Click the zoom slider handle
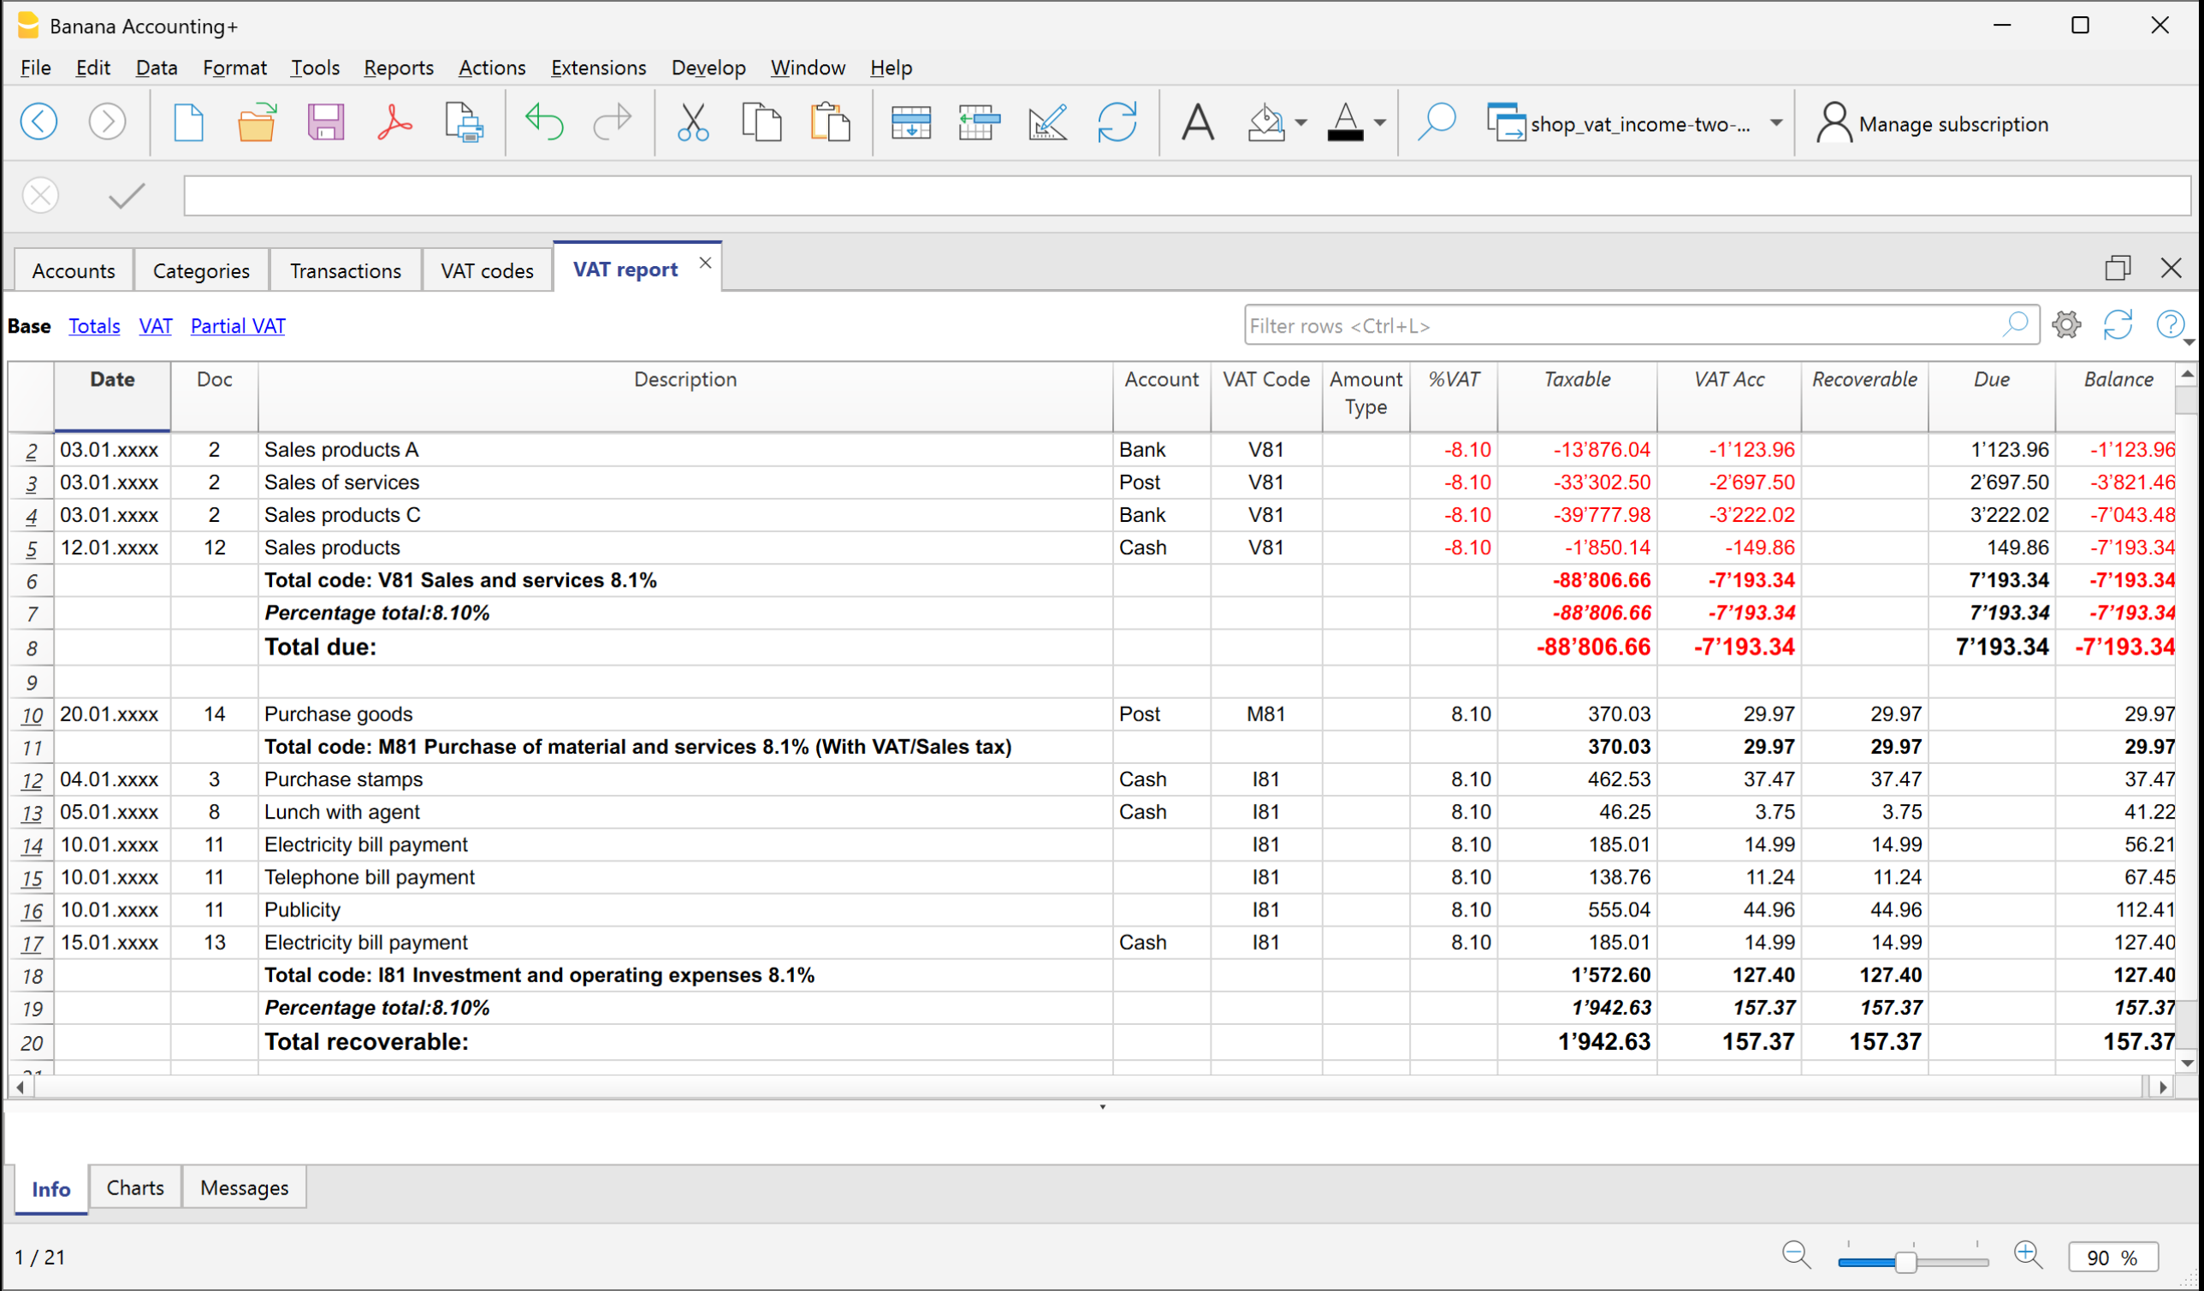 [1906, 1260]
